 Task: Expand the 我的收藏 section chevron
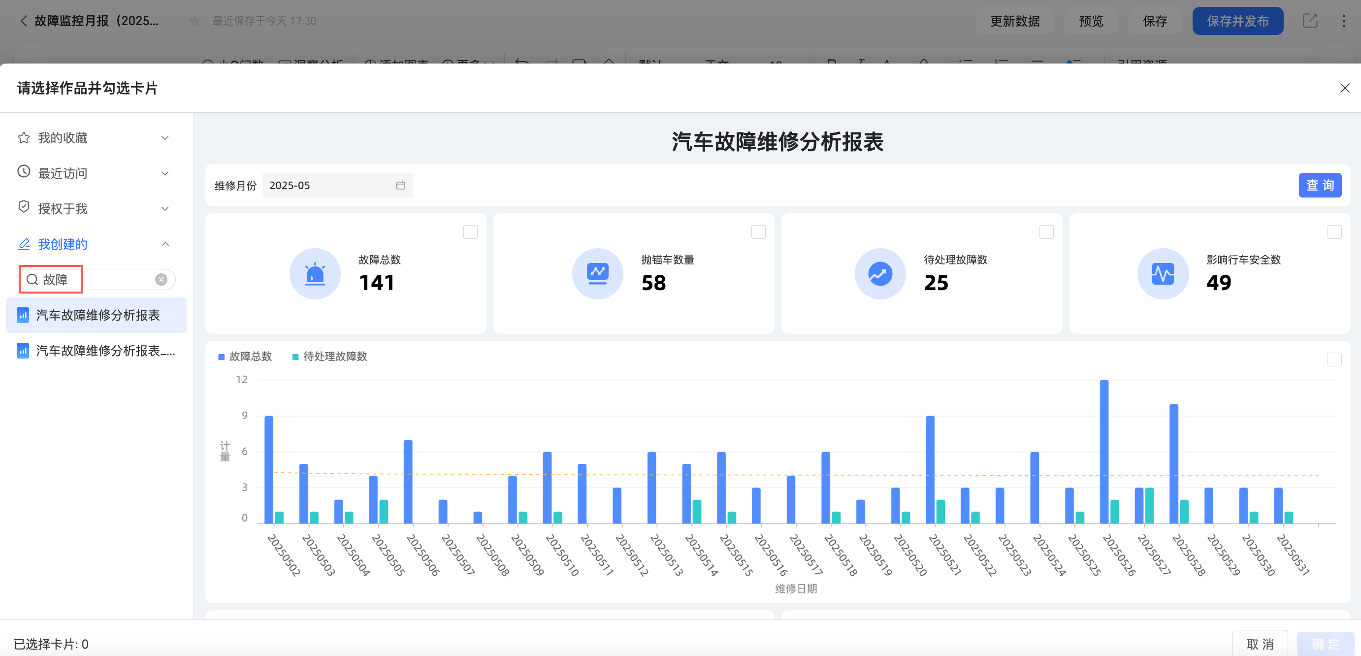tap(165, 138)
